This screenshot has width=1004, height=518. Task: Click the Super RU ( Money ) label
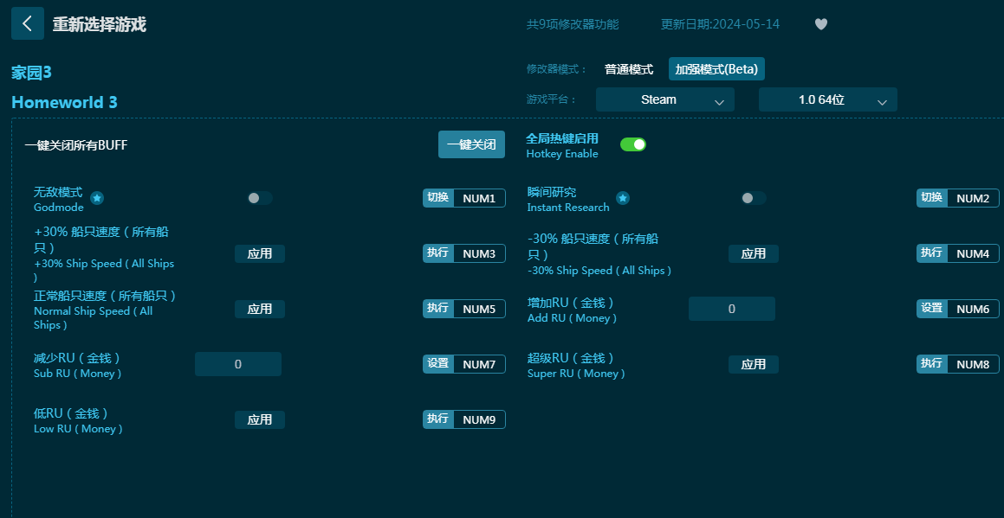click(x=576, y=374)
